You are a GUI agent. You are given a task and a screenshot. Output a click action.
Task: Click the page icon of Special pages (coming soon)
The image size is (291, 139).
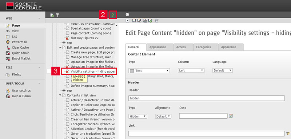tap(68, 28)
